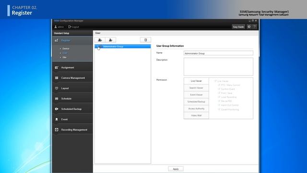Switch to the Live Viewer permission tab

point(196,81)
